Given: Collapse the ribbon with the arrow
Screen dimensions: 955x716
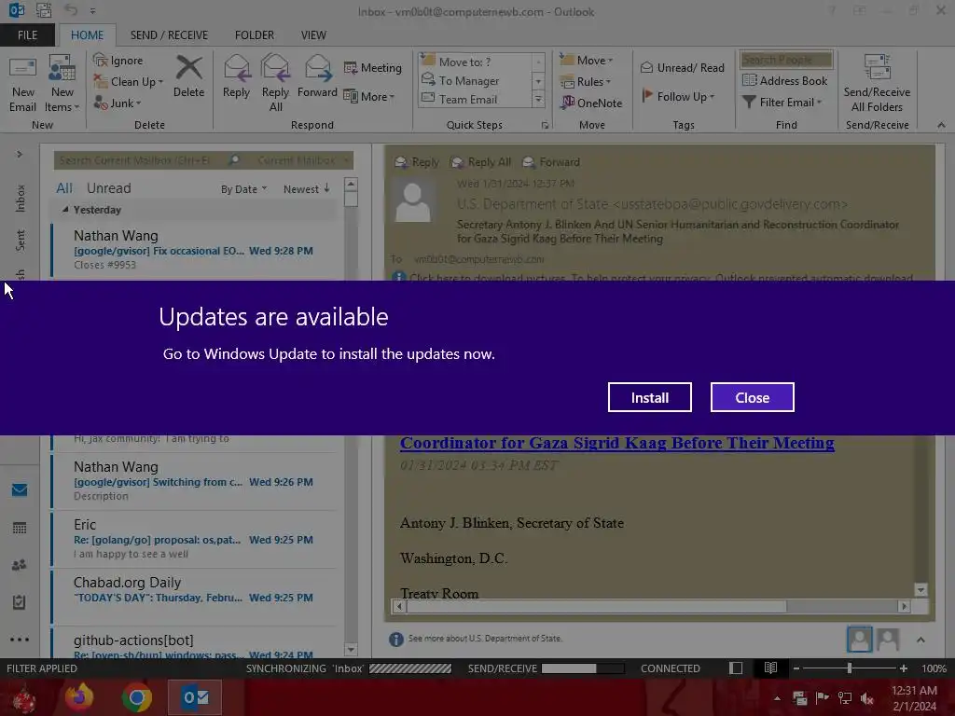Looking at the screenshot, I should coord(942,125).
